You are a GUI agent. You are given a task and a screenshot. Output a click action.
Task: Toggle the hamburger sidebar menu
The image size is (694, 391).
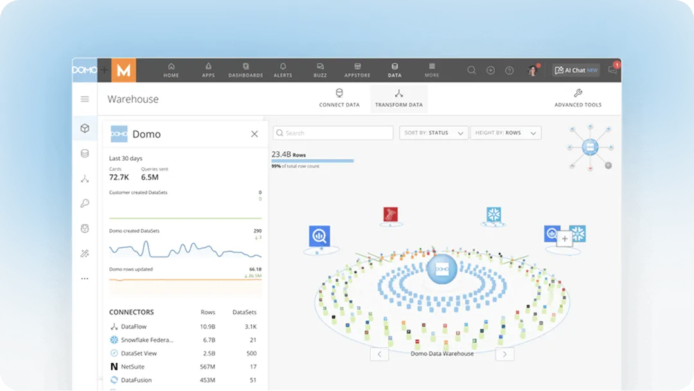pos(85,99)
